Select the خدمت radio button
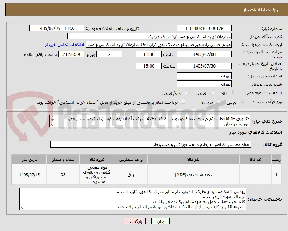This screenshot has height=231, width=288. [x=212, y=93]
